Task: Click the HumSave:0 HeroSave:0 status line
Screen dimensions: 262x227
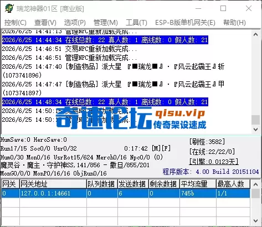Action: click(x=34, y=140)
